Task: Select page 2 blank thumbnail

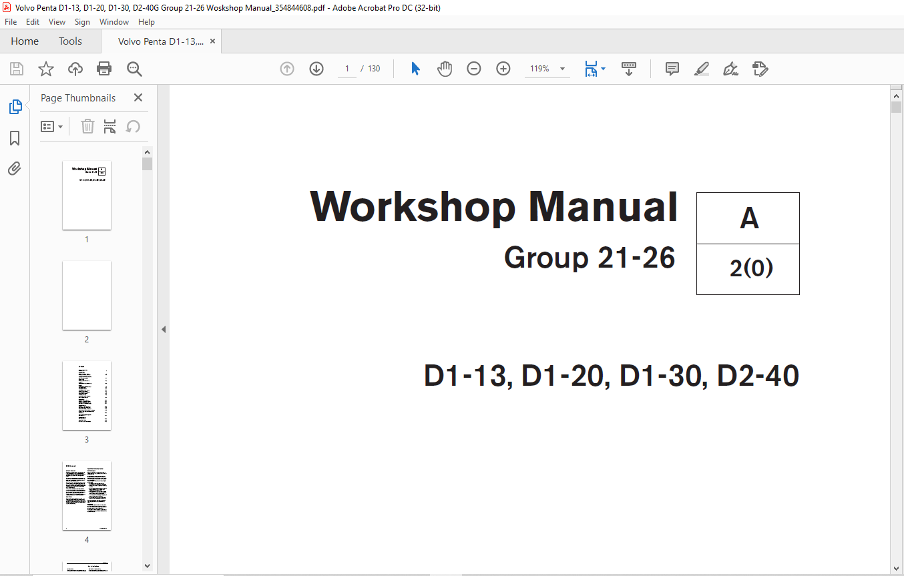Action: [x=87, y=295]
